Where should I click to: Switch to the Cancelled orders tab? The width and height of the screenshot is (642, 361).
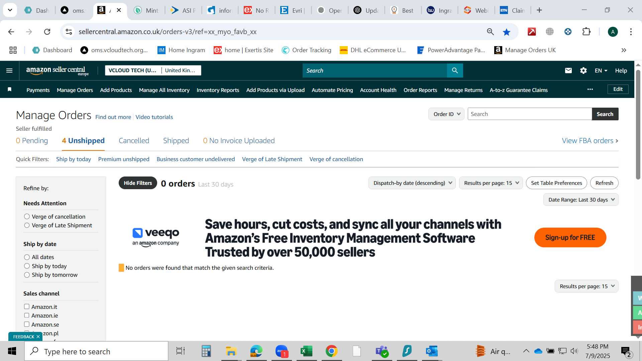click(134, 141)
